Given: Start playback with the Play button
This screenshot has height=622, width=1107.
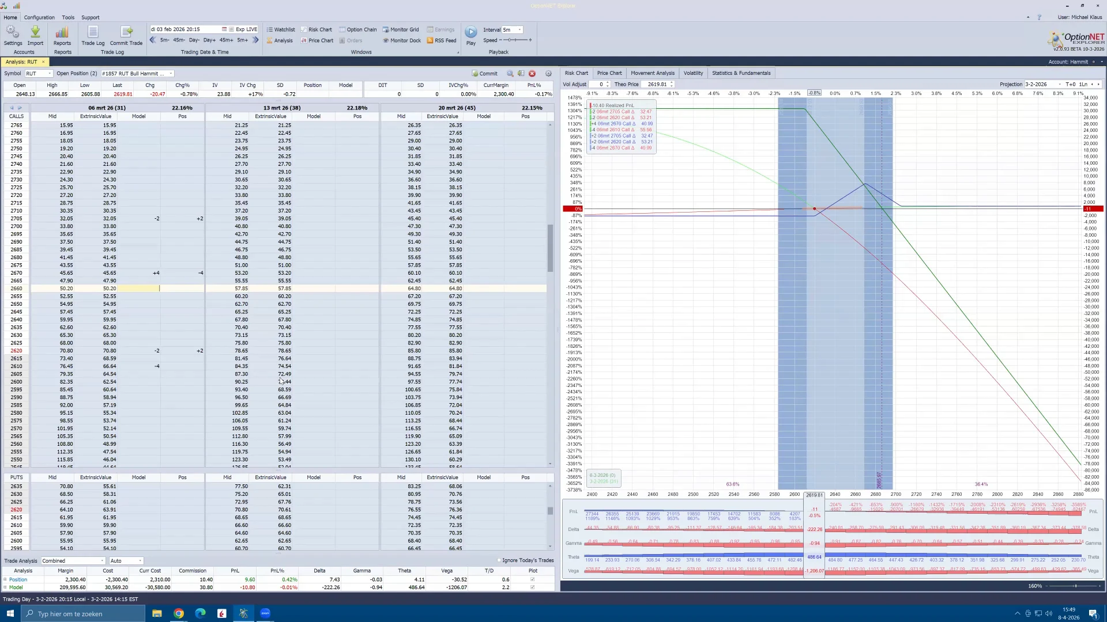Looking at the screenshot, I should (471, 35).
